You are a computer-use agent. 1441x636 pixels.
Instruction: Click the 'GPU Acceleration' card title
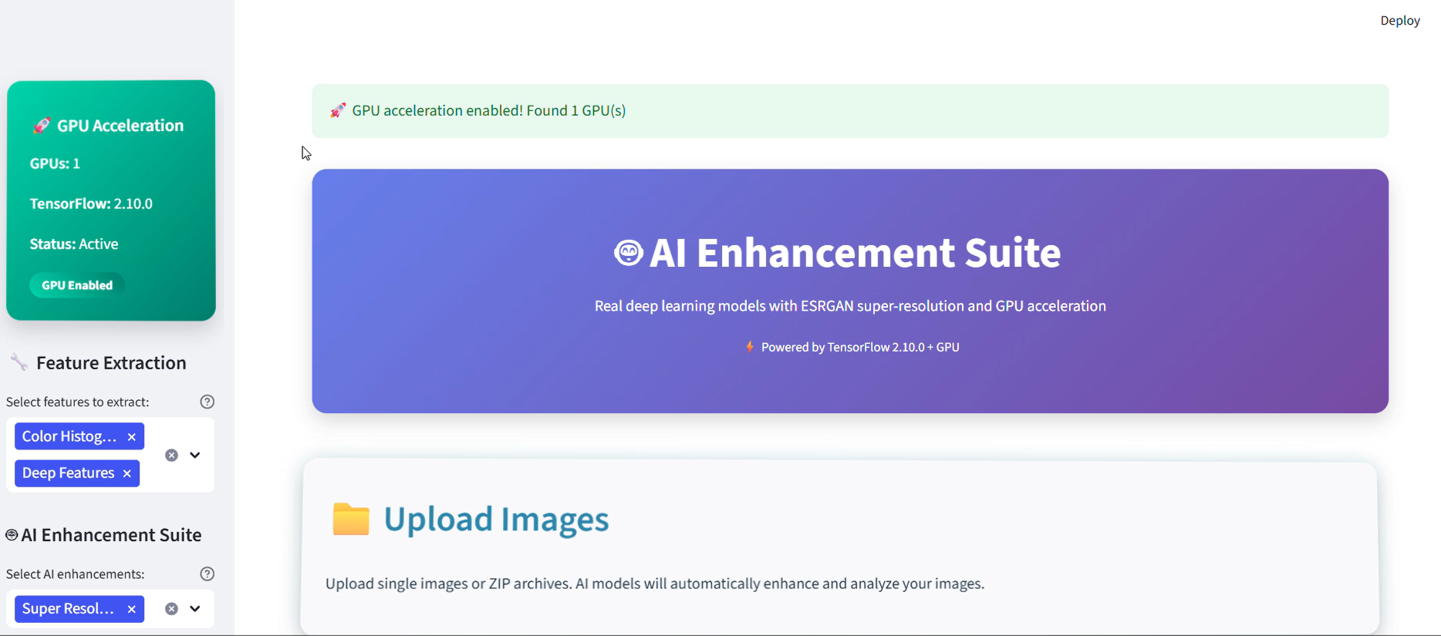click(120, 126)
